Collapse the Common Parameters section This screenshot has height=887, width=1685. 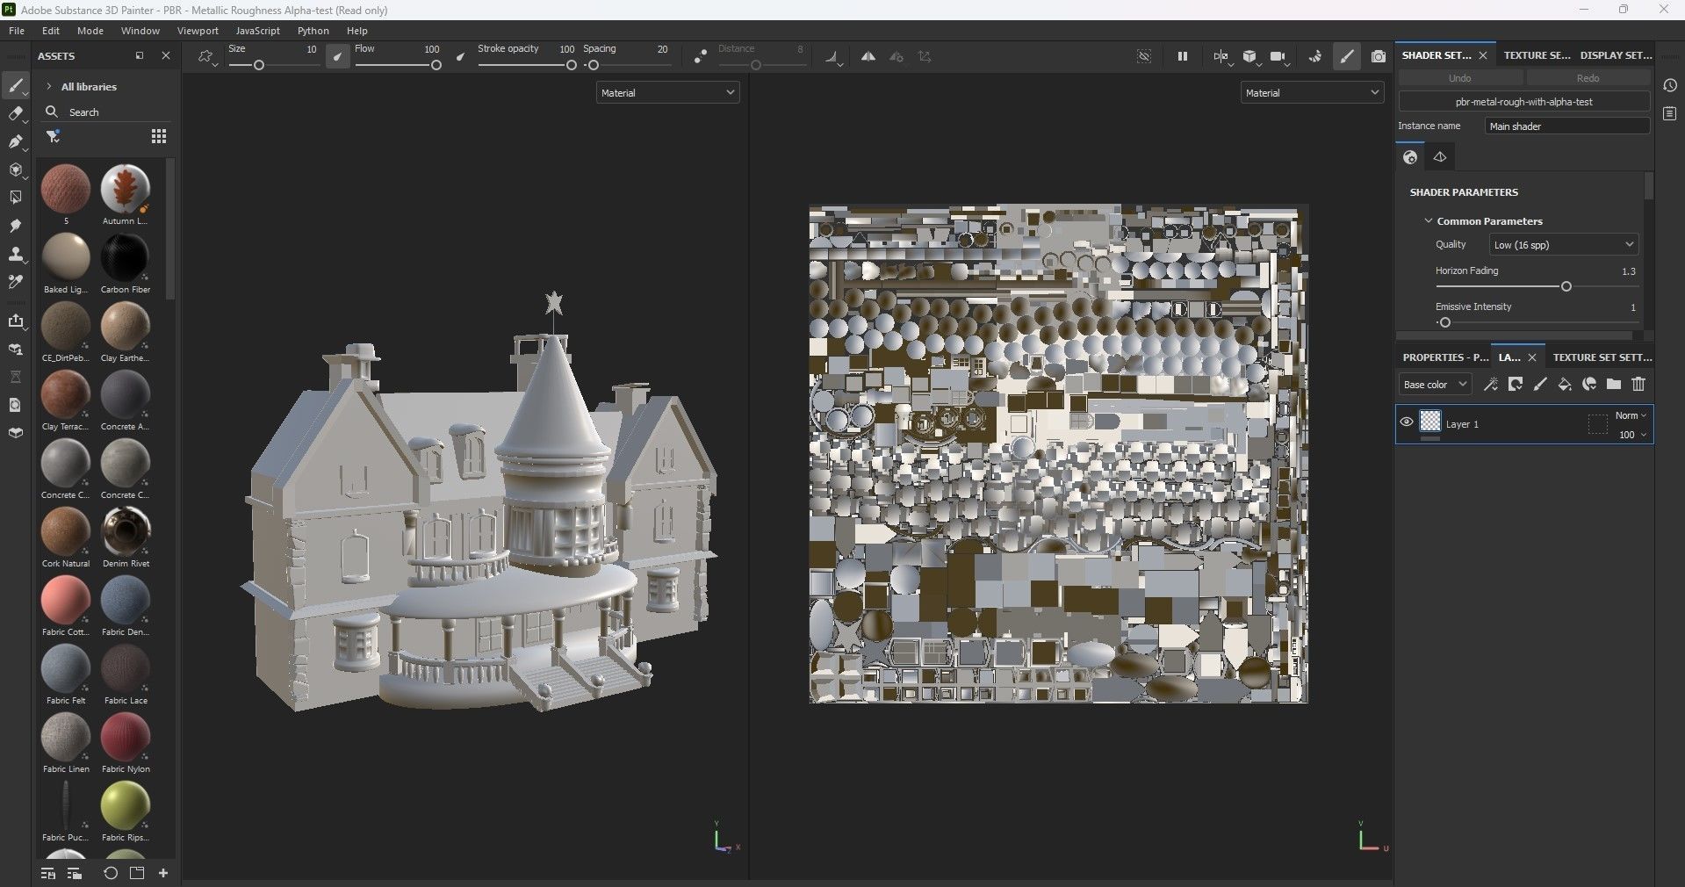(1429, 221)
